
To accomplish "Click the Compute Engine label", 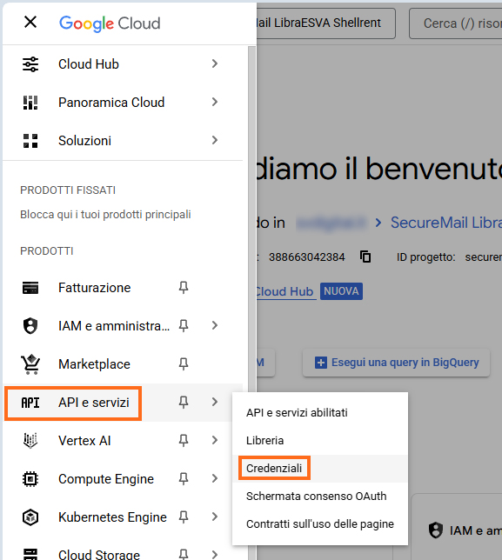I will pyautogui.click(x=106, y=479).
